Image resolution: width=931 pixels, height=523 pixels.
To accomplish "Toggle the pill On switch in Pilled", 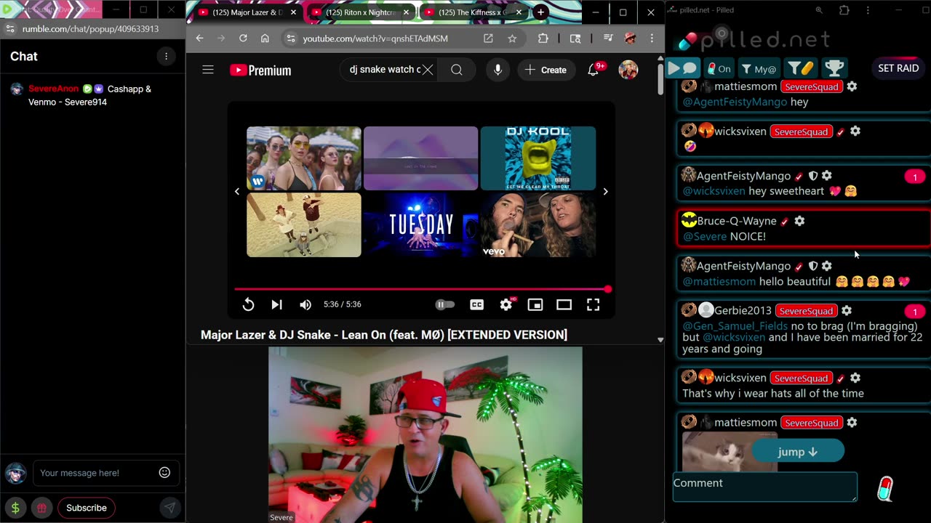I will [x=719, y=68].
